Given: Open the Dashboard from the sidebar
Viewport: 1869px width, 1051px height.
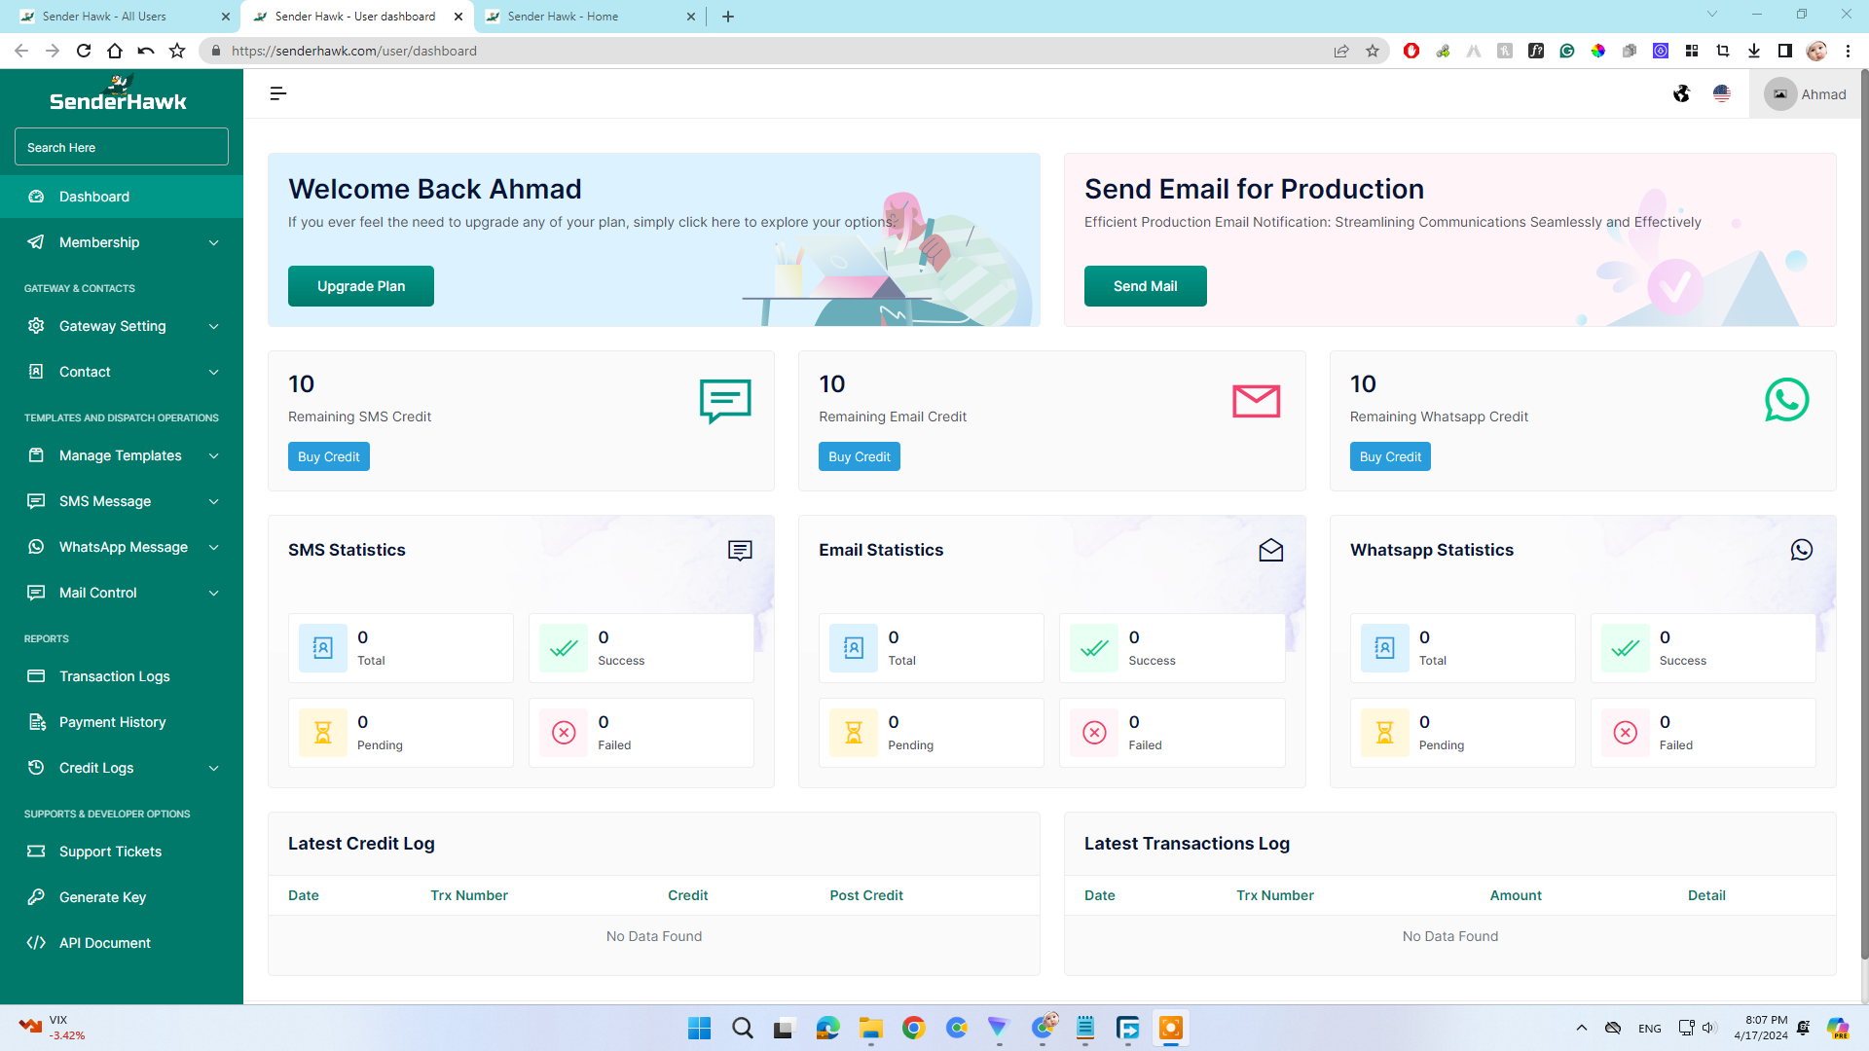Looking at the screenshot, I should point(93,197).
